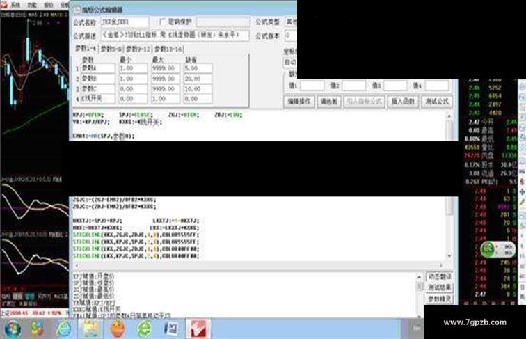Open the 报价 menu in stock app
Viewport: 526px width, 339px height.
click(x=49, y=5)
